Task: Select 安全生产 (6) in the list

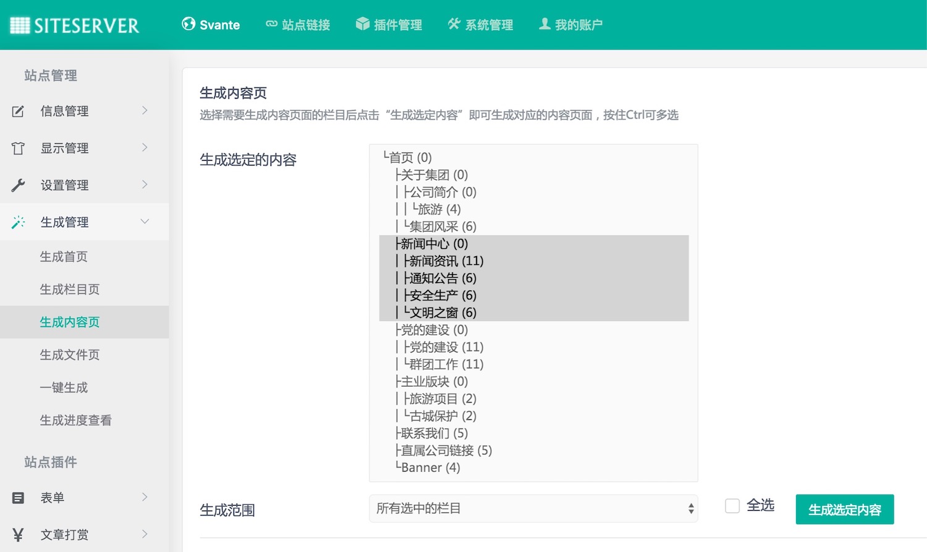Action: [534, 296]
